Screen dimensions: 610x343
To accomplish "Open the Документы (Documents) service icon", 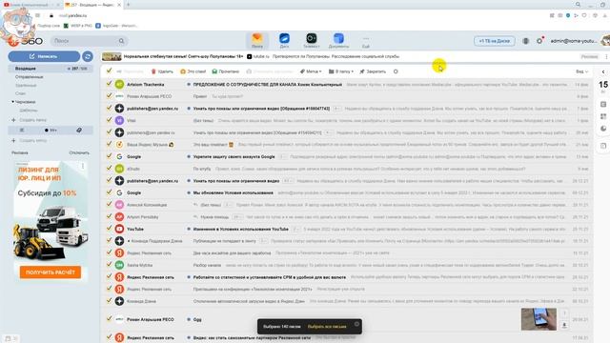I will [338, 40].
